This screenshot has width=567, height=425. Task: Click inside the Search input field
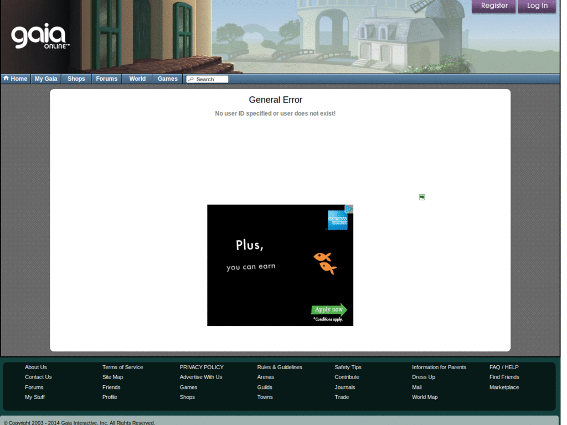click(210, 79)
